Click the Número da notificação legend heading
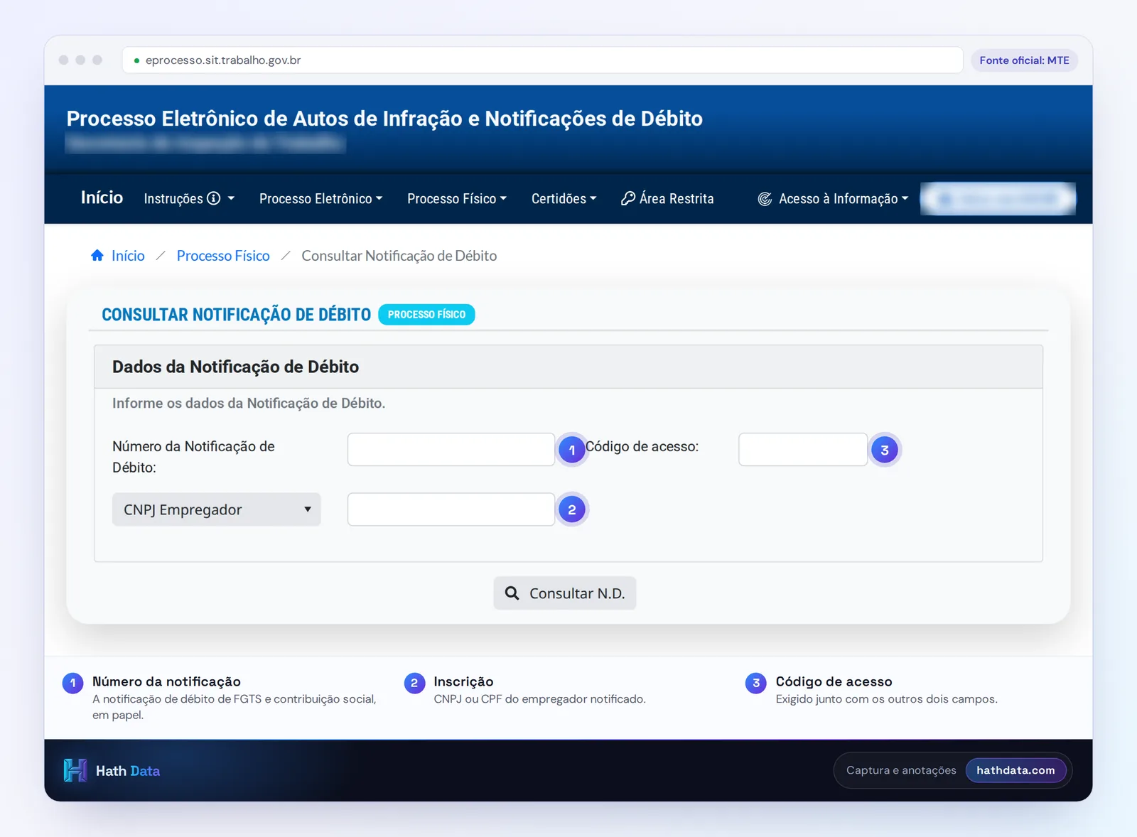 [x=166, y=681]
